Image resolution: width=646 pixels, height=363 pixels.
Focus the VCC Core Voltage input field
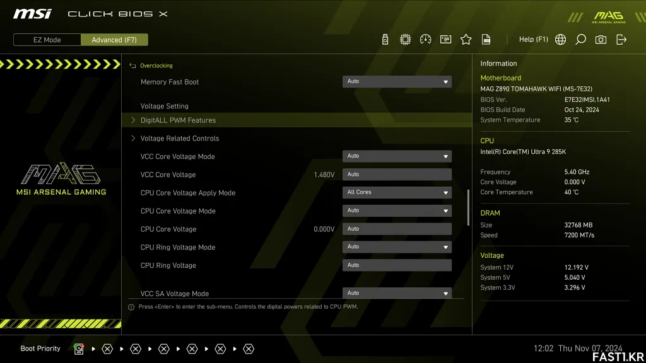click(x=397, y=174)
